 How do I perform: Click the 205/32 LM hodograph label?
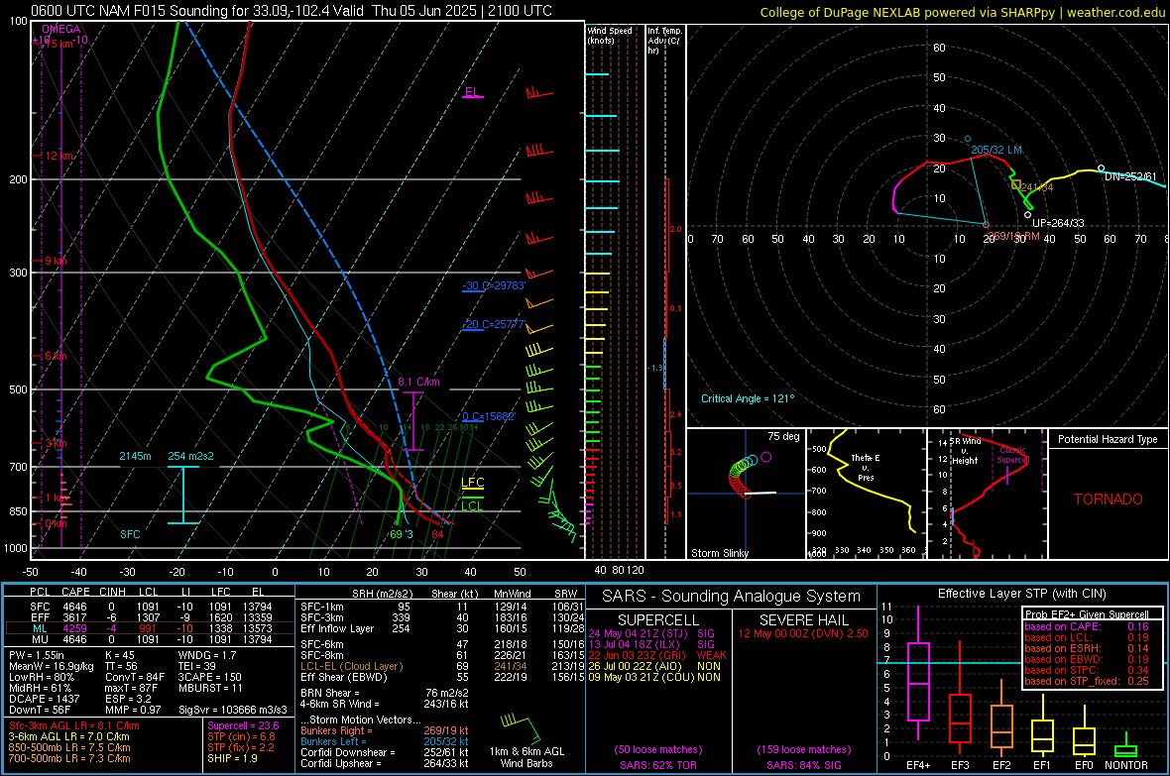pos(996,150)
